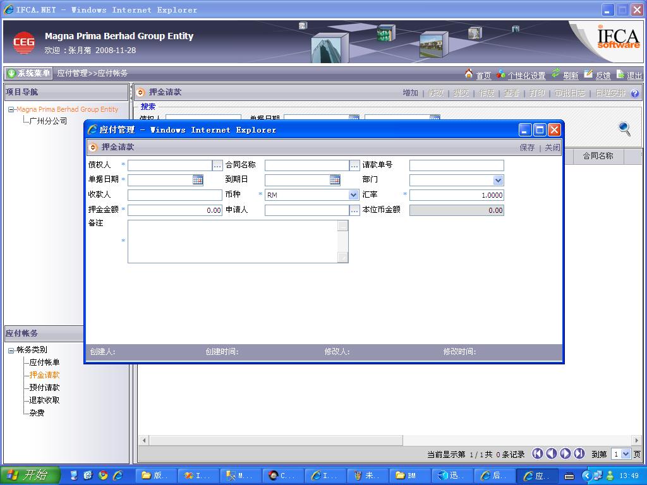Open the 单据日期 calendar picker in dialog
This screenshot has width=647, height=485.
point(198,180)
